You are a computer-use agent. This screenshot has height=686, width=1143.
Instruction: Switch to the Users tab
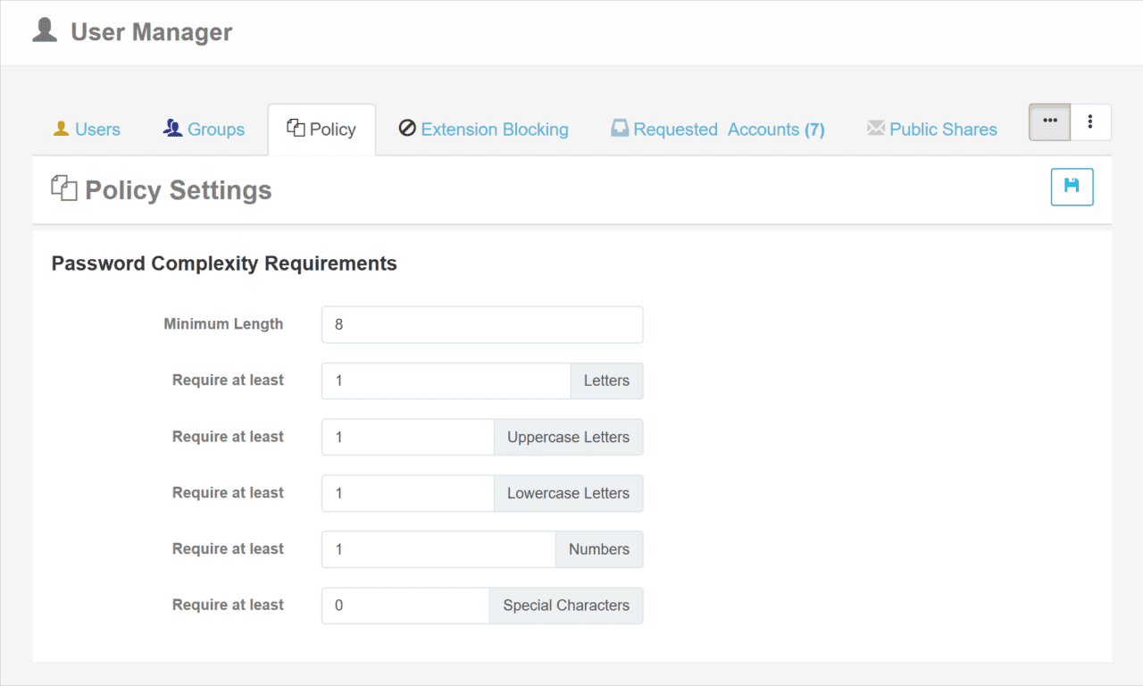pyautogui.click(x=86, y=129)
